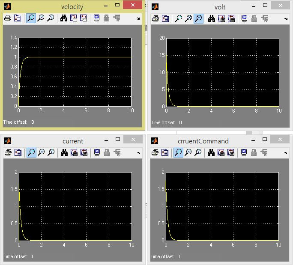Autoscale velocity scope with binoculars icon
The height and width of the screenshot is (265, 293).
[64, 18]
